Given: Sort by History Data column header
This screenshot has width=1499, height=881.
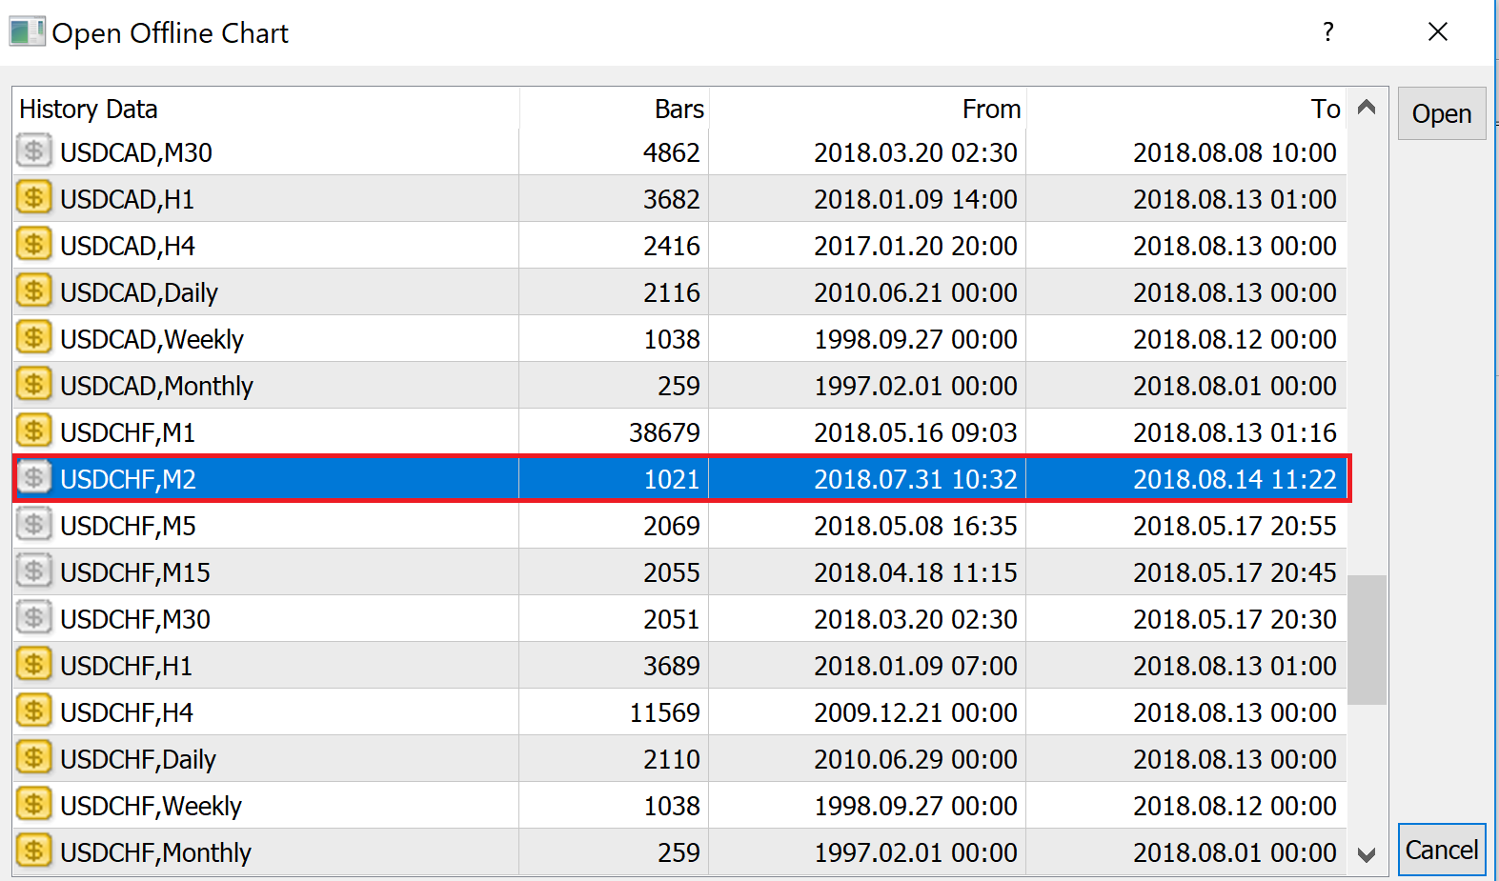Looking at the screenshot, I should pyautogui.click(x=266, y=109).
